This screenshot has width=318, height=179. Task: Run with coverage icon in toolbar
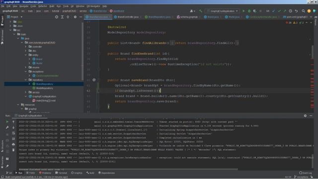pyautogui.click(x=255, y=11)
